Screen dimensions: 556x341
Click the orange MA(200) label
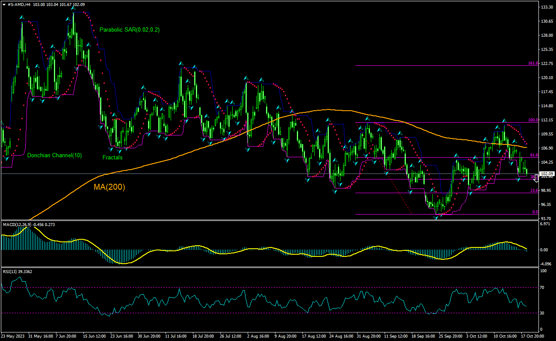pos(109,187)
